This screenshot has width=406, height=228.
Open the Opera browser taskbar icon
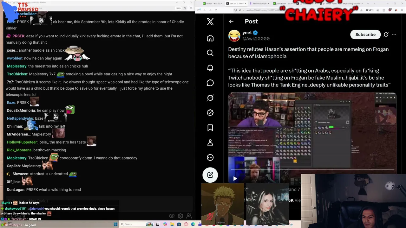click(186, 224)
